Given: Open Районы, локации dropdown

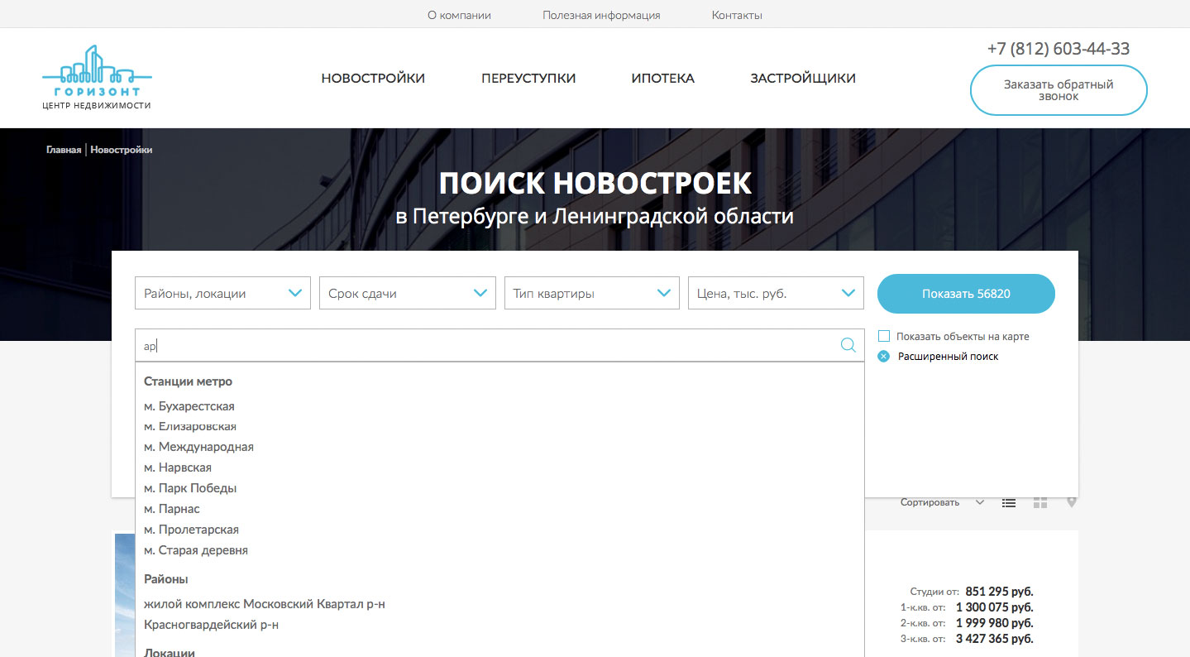Looking at the screenshot, I should pos(222,293).
